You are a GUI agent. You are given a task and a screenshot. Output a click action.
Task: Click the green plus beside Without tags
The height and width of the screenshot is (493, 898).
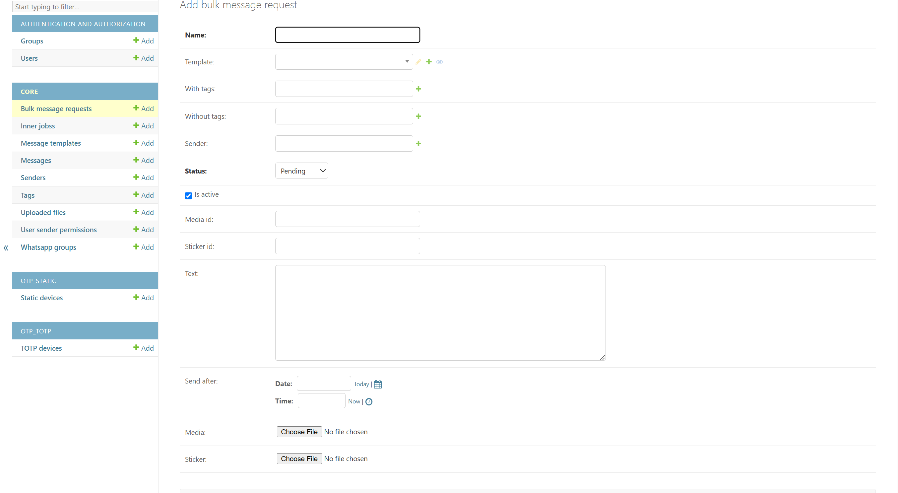418,116
